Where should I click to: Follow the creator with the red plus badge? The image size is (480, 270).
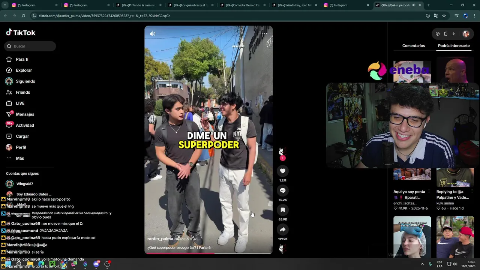coord(283,158)
